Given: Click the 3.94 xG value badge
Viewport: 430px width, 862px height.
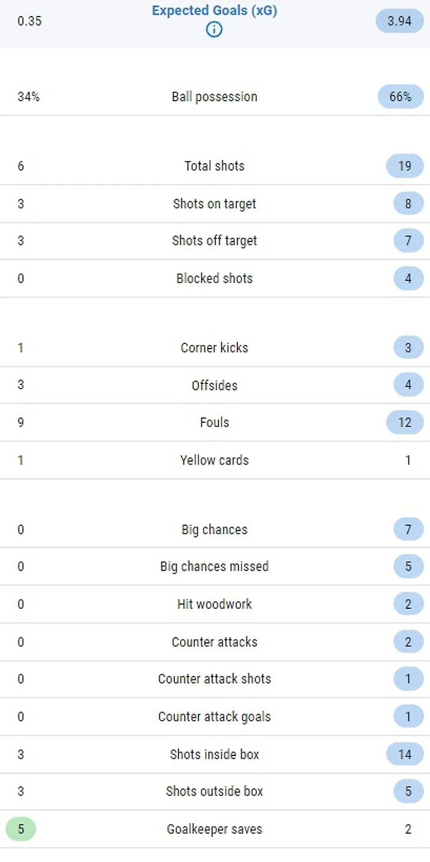Looking at the screenshot, I should coord(399,22).
